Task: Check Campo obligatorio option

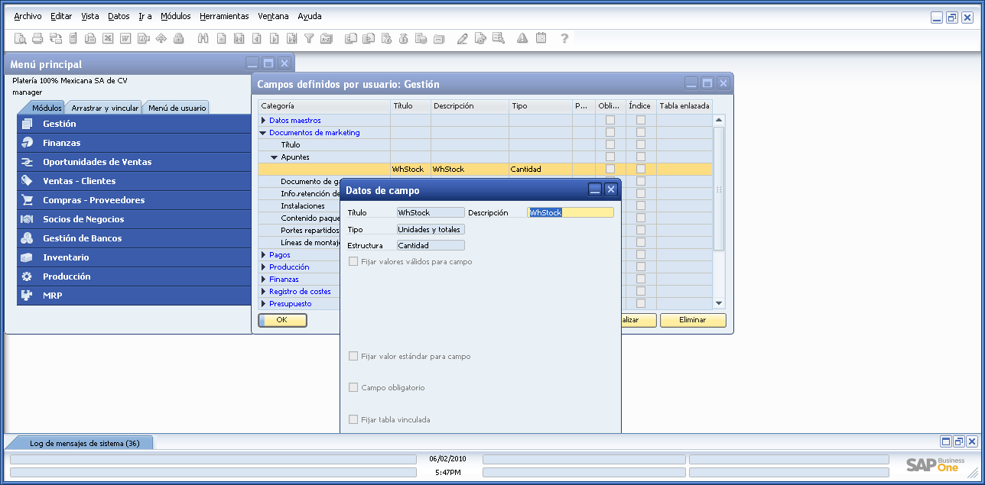Action: coord(353,387)
